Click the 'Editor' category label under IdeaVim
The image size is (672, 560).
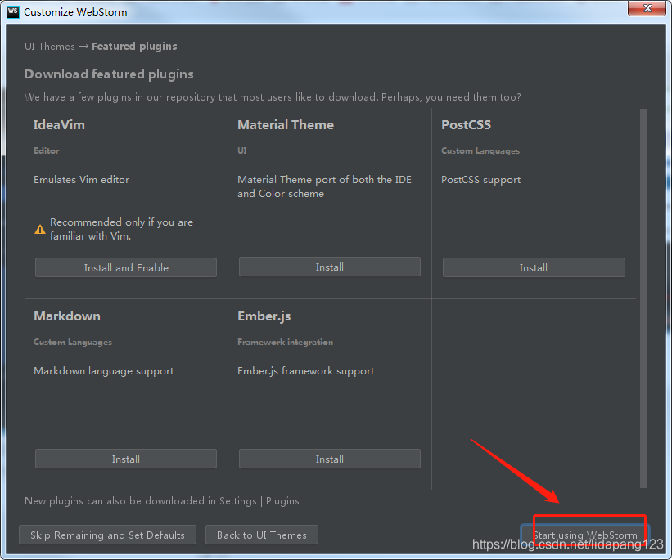tap(47, 150)
